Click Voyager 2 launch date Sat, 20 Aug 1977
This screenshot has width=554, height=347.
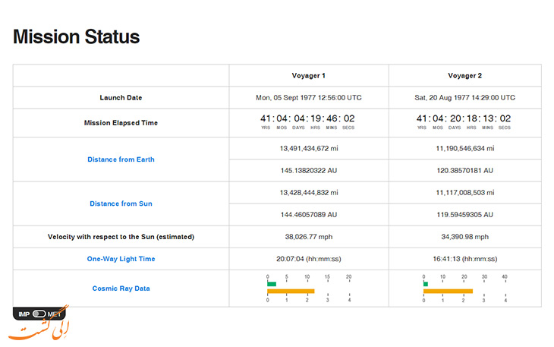[464, 97]
